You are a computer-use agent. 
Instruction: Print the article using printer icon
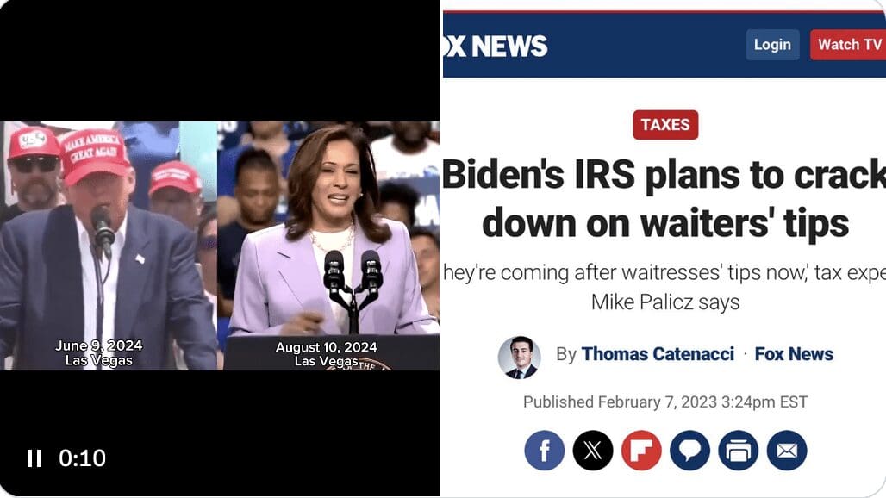click(x=739, y=451)
